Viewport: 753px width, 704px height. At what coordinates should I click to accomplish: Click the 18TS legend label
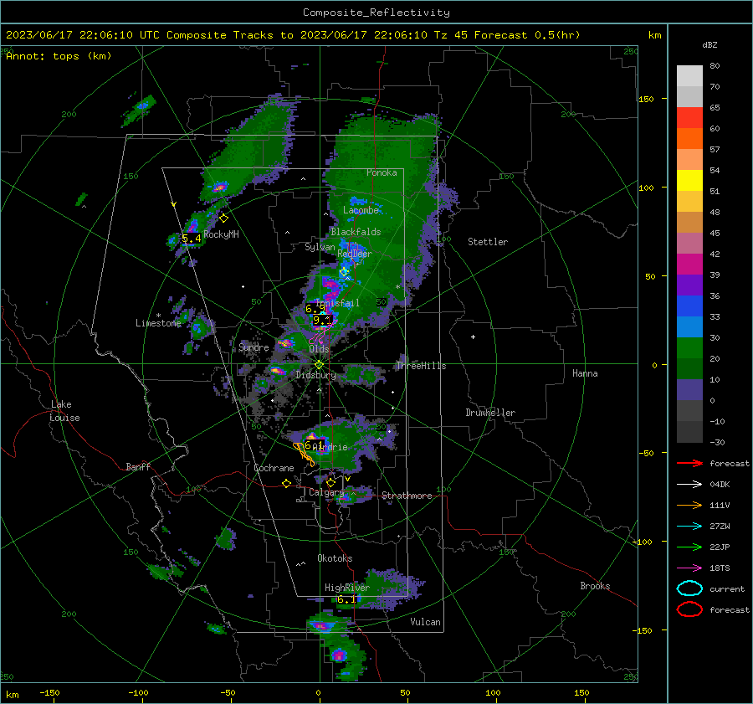coord(720,568)
